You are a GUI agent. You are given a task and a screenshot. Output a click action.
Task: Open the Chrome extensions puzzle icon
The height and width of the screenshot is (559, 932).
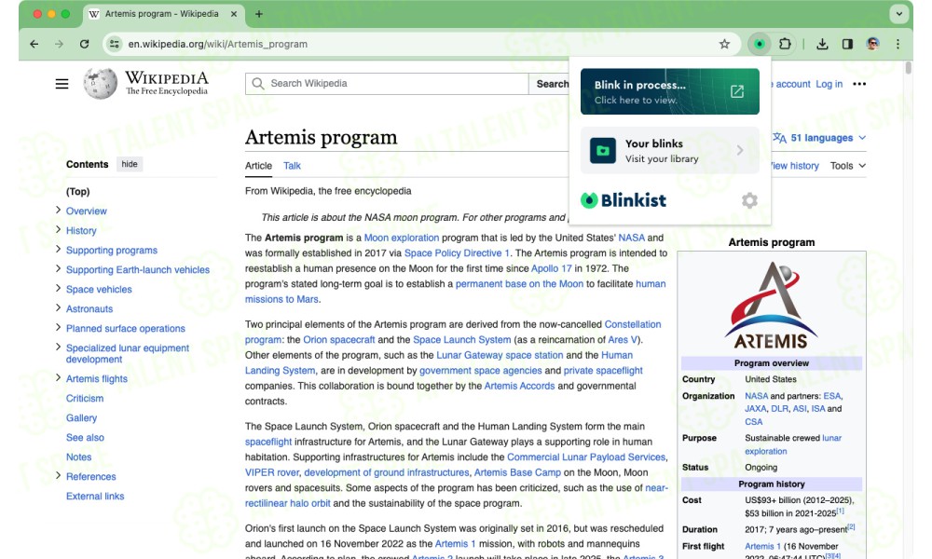pos(785,44)
